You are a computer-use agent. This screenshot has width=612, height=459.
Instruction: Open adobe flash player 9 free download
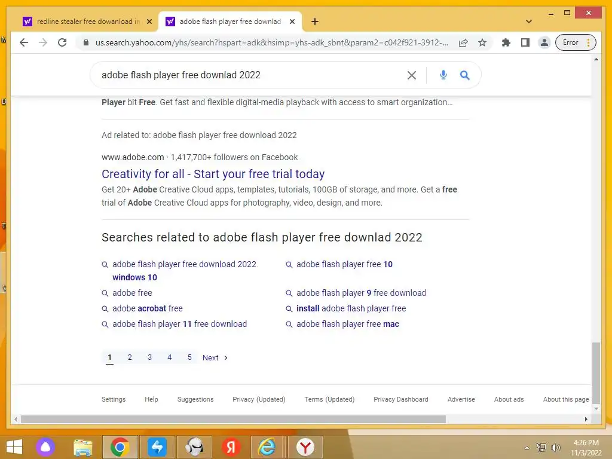361,293
